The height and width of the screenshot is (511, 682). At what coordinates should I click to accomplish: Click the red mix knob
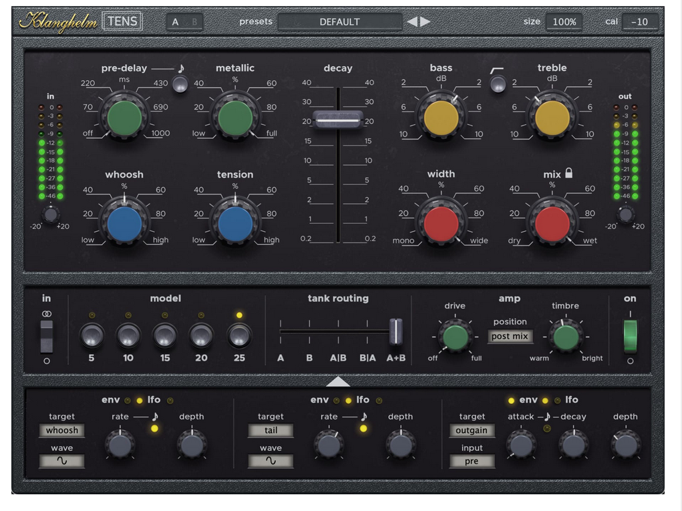pyautogui.click(x=552, y=224)
